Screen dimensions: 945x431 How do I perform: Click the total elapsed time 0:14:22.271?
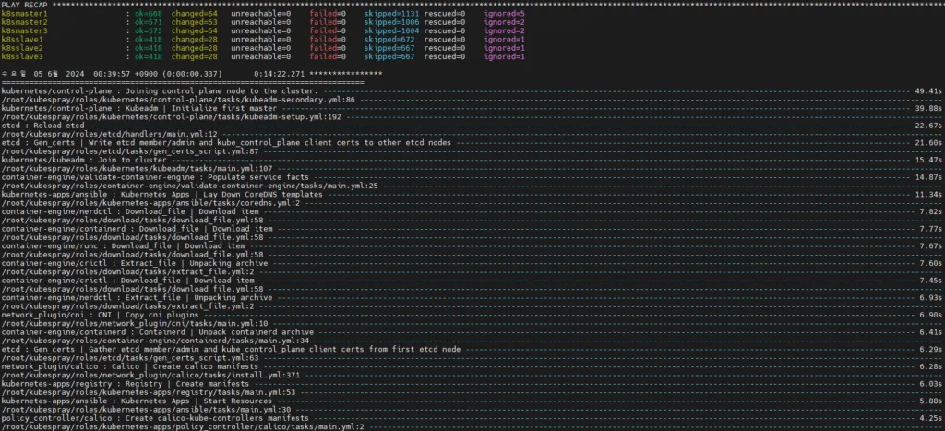279,74
